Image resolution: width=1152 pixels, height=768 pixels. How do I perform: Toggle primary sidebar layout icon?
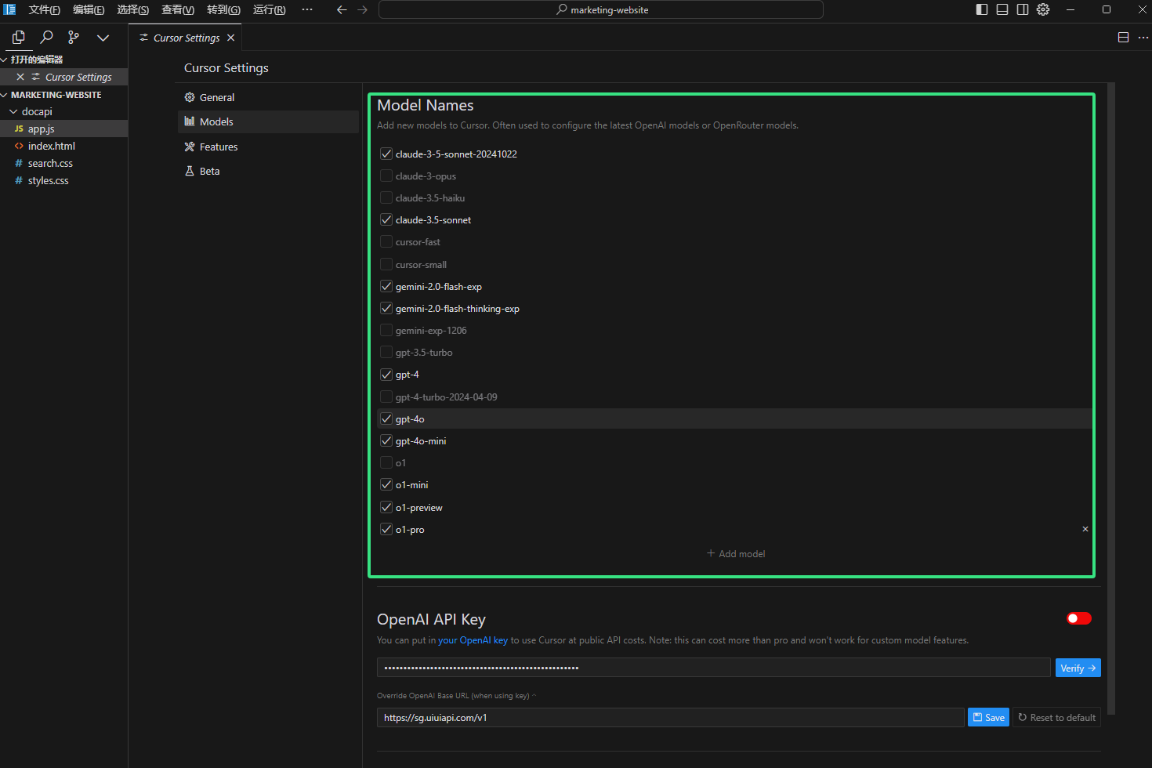pos(982,9)
